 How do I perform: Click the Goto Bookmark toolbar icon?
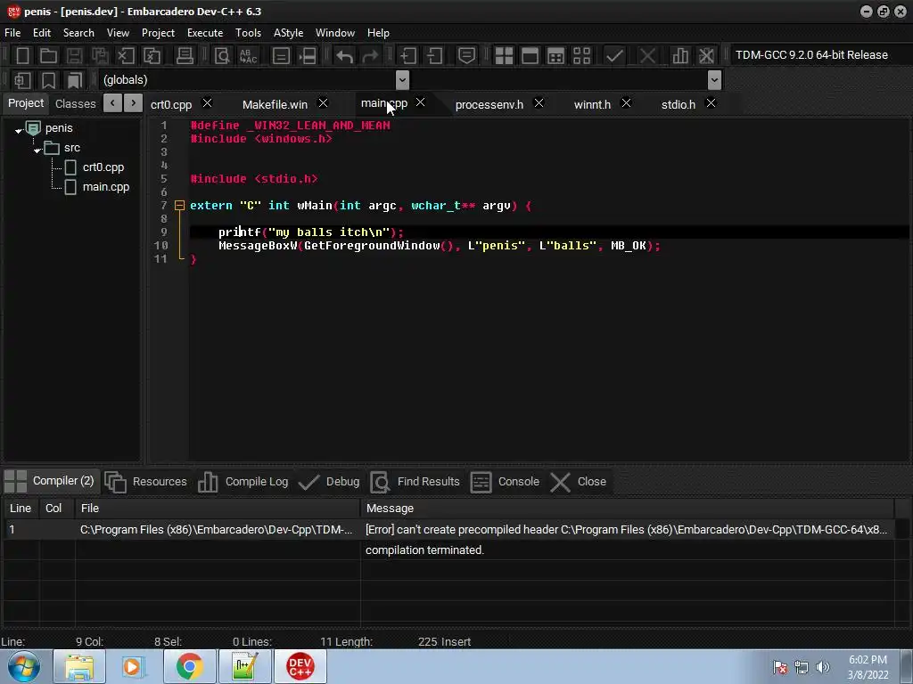tap(75, 80)
